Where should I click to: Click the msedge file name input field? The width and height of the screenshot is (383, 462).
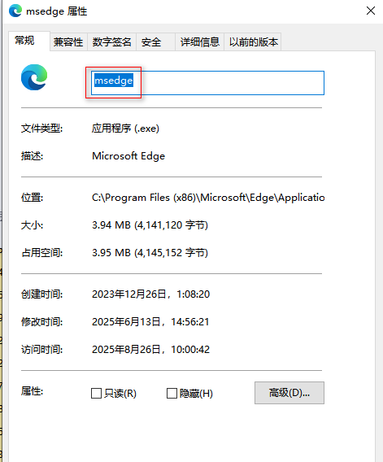[x=207, y=83]
